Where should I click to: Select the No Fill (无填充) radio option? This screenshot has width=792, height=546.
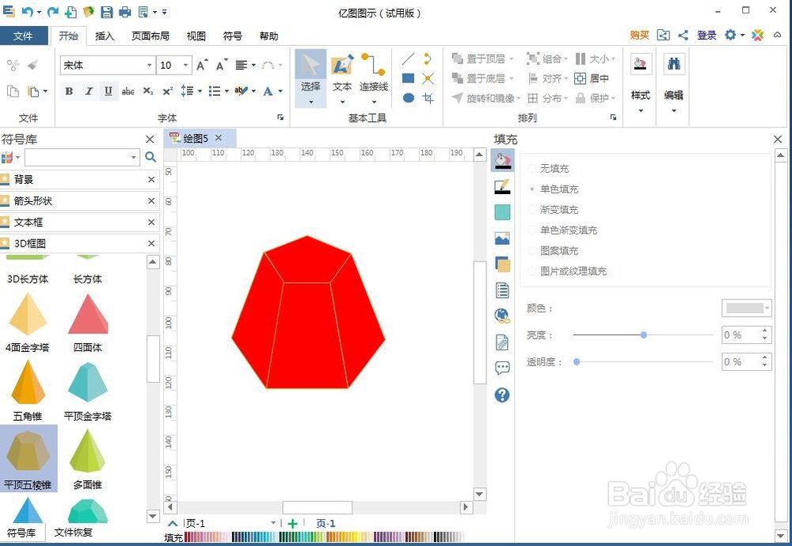point(549,168)
